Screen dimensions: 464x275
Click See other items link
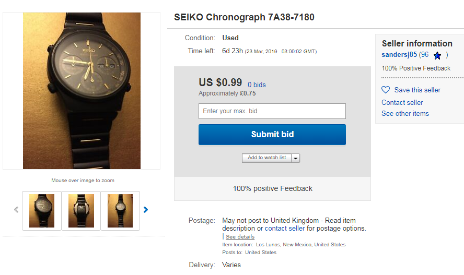click(405, 113)
